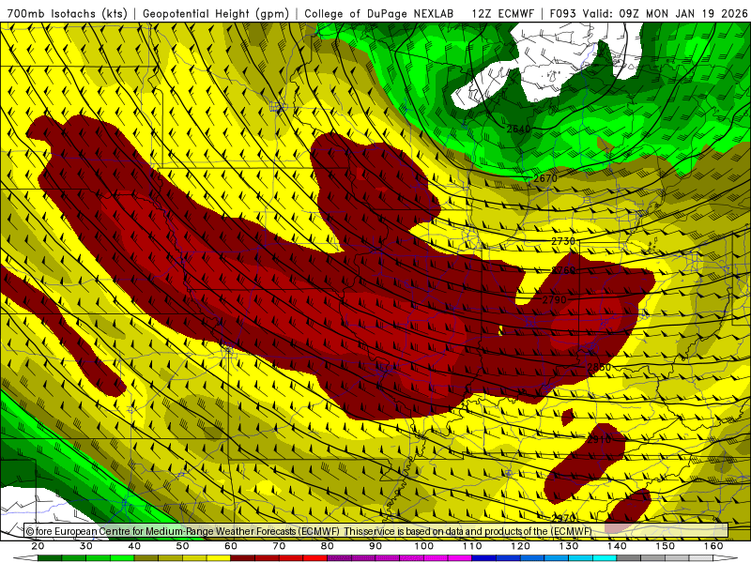The height and width of the screenshot is (563, 751).
Task: Click the 140 knot colorbar label
Action: pos(617,546)
